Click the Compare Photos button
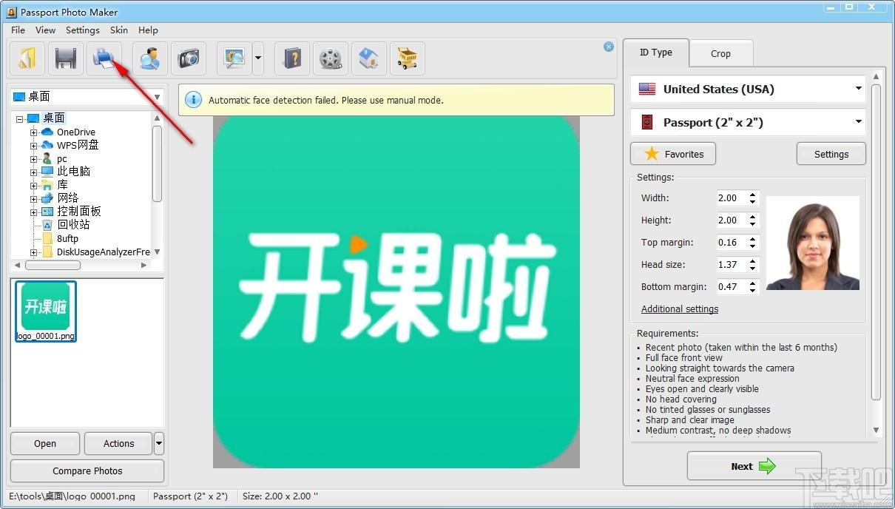895x509 pixels. 87,471
